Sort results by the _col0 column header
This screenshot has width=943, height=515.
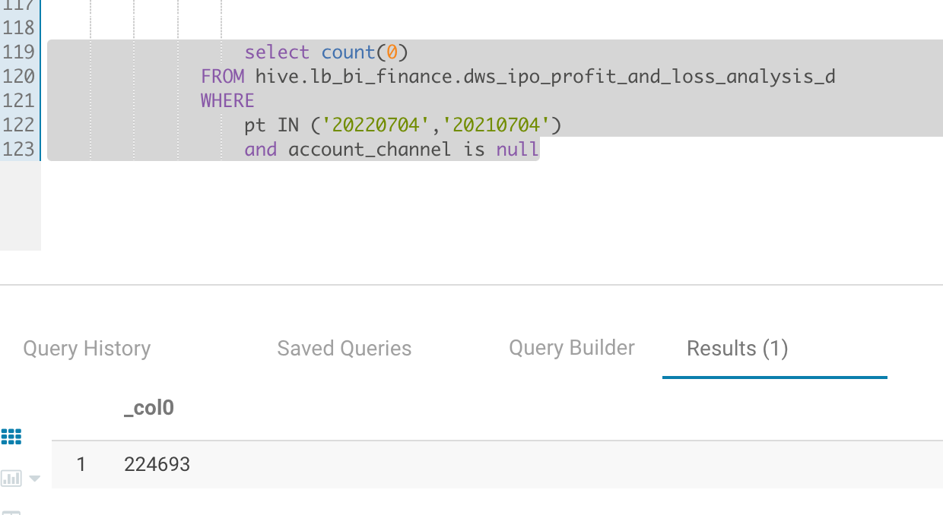[x=149, y=407]
